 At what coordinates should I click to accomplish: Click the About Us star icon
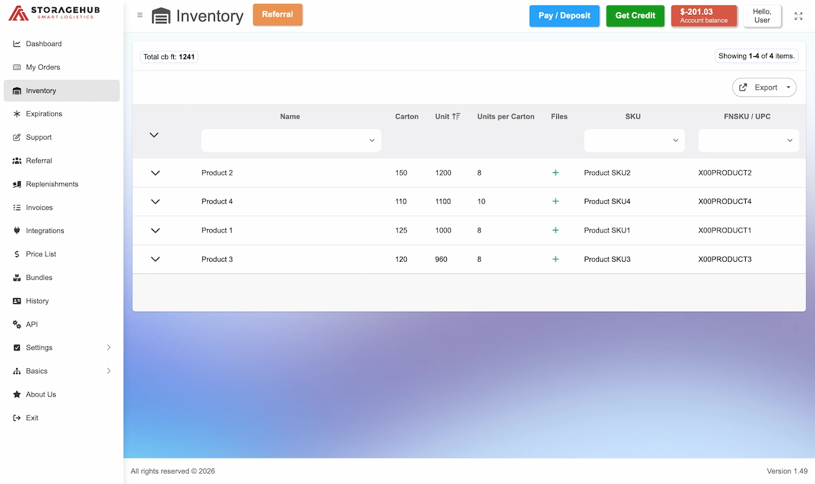pyautogui.click(x=17, y=395)
